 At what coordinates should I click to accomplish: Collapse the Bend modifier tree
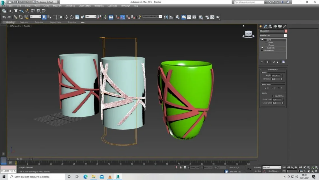[265, 40]
